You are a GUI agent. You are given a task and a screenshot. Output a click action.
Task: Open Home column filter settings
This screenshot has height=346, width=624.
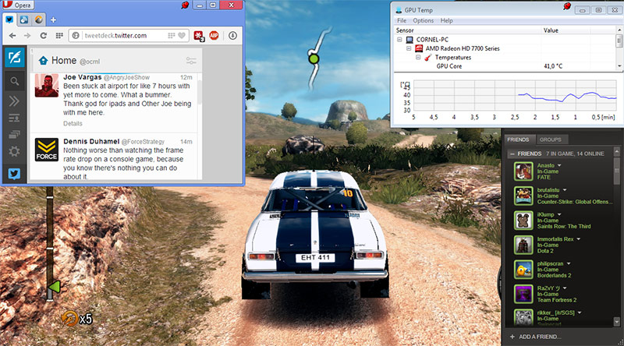pos(191,61)
